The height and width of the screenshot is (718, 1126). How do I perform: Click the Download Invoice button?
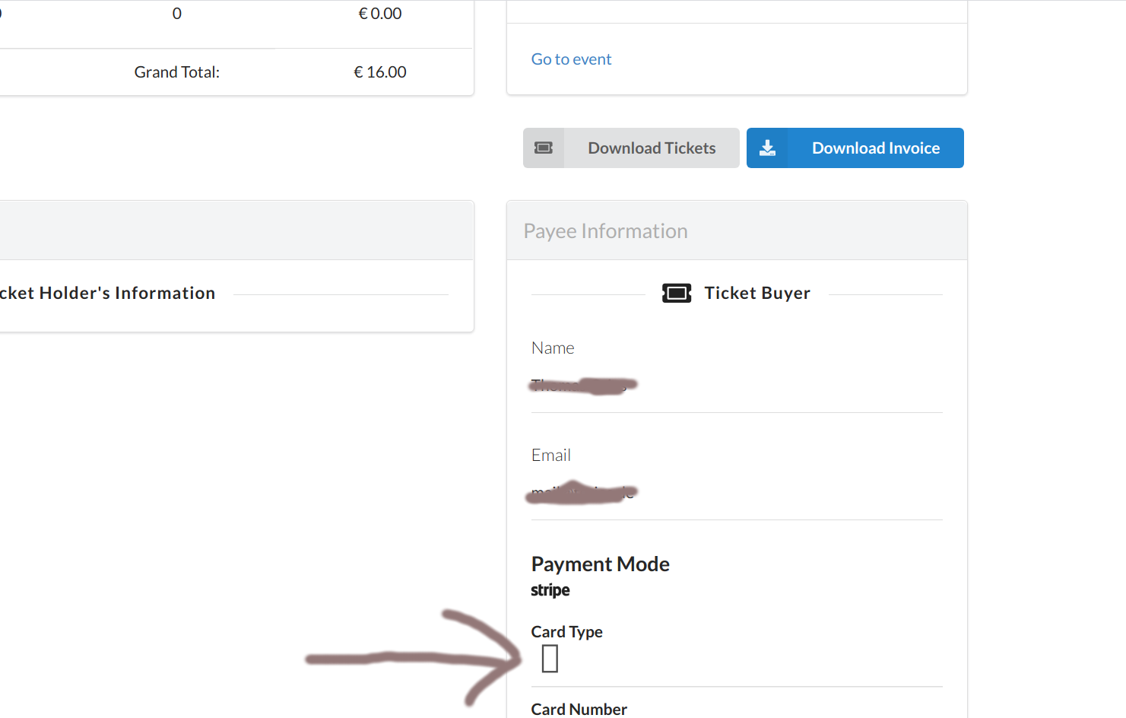[x=855, y=148]
